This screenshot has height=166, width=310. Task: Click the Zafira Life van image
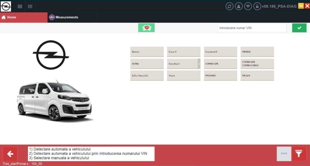[55, 101]
